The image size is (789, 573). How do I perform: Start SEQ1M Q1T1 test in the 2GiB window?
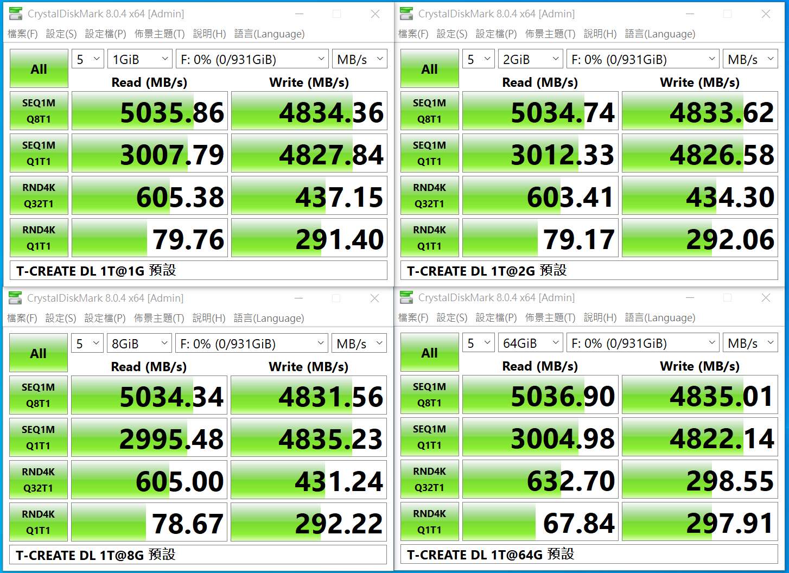[430, 154]
